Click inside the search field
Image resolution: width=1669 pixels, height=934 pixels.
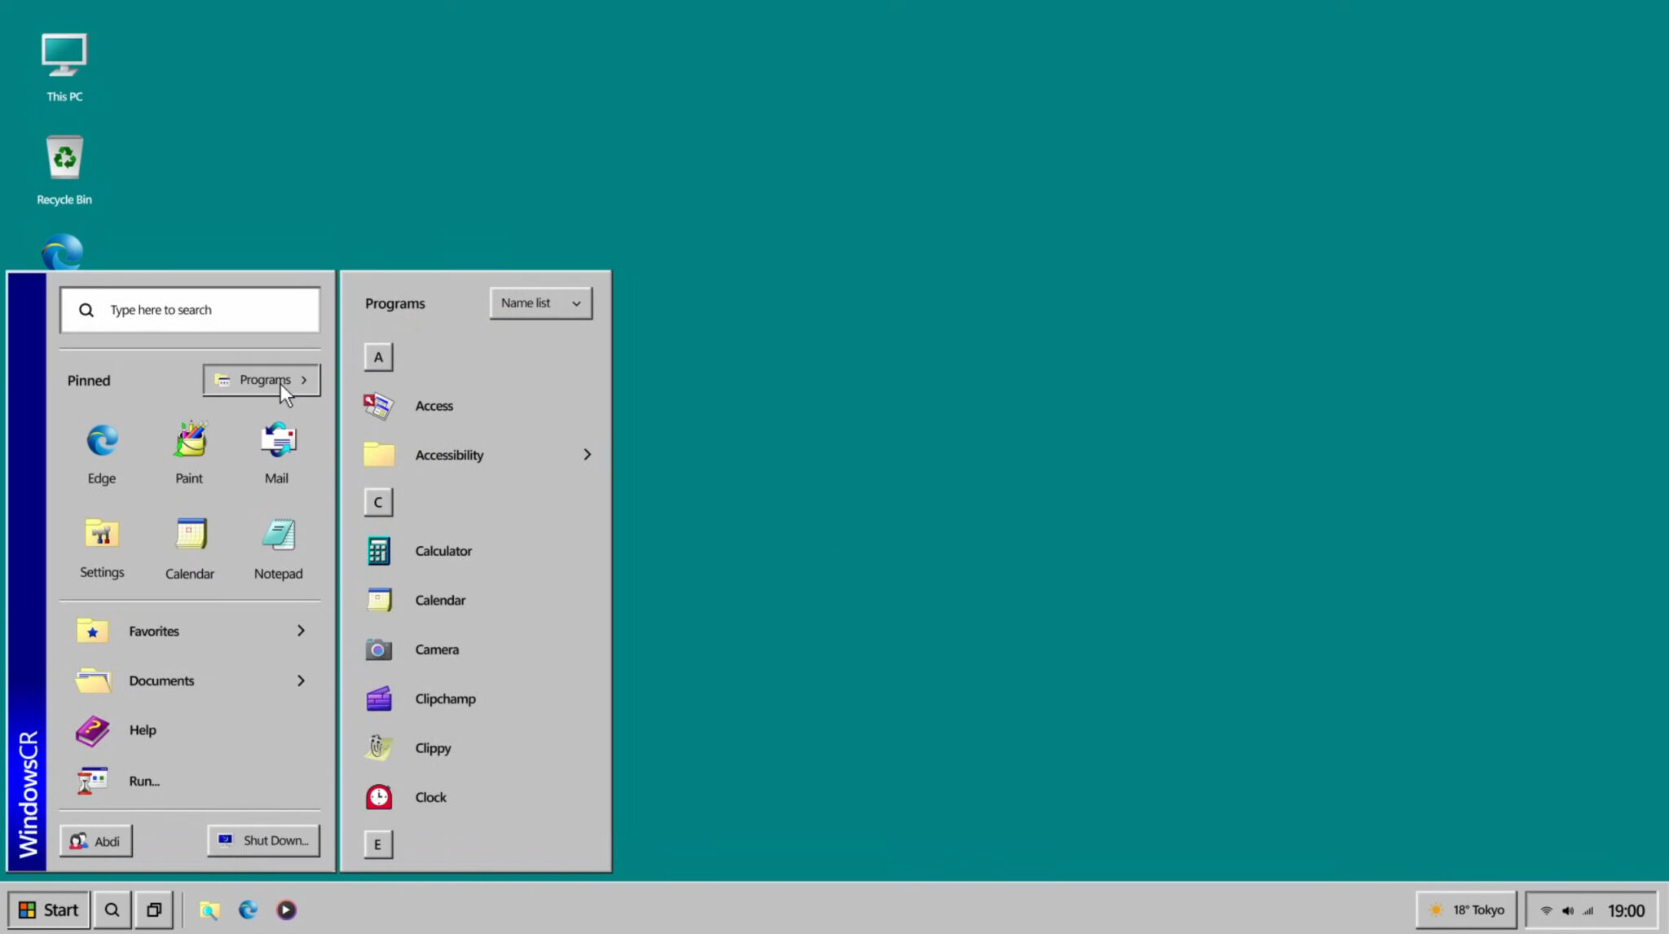189,310
